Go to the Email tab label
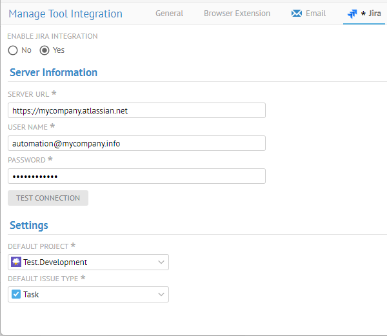The height and width of the screenshot is (336, 387). point(315,14)
